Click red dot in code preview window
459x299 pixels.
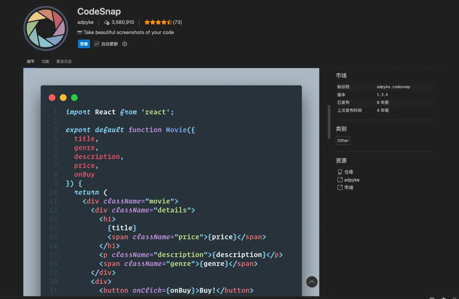pos(52,97)
